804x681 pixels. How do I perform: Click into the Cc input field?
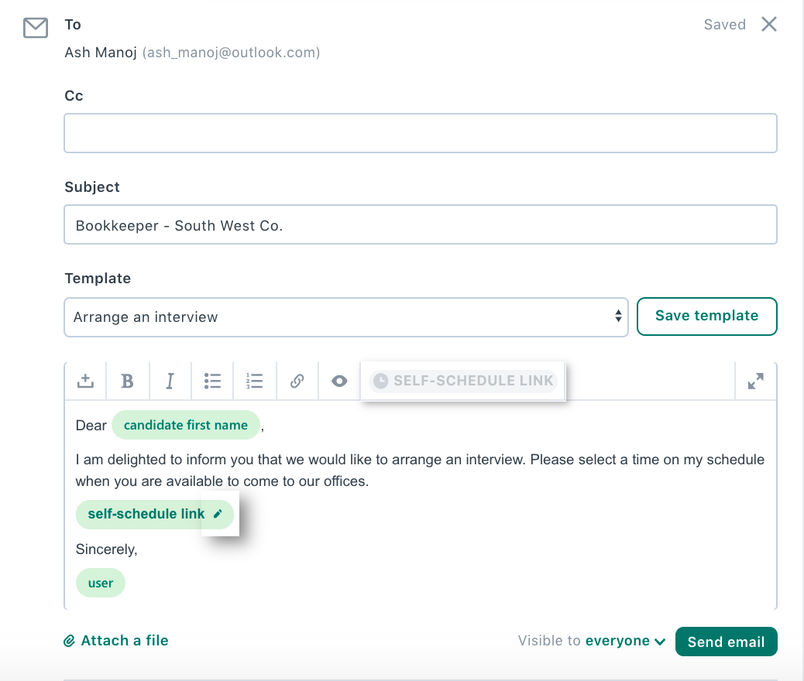click(x=420, y=133)
